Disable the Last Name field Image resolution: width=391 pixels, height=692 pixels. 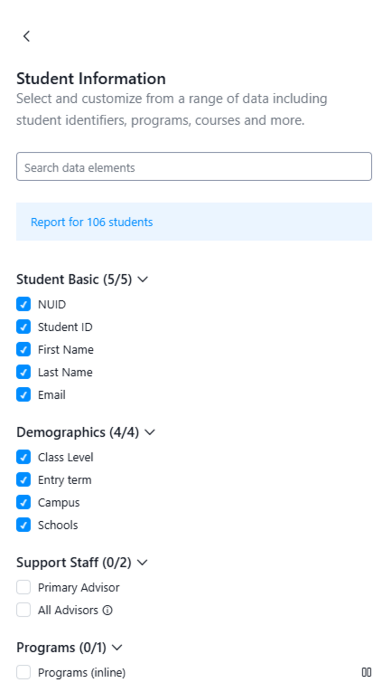[23, 372]
